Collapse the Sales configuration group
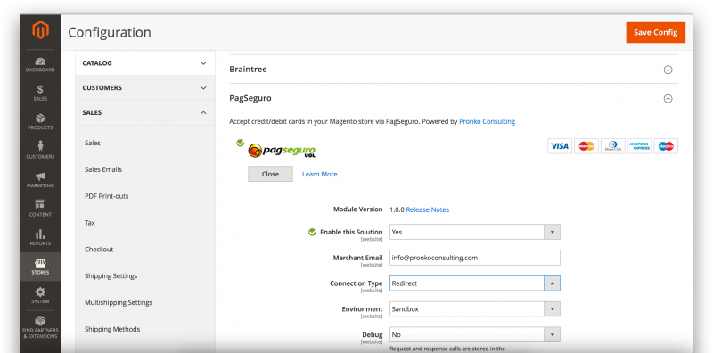 click(x=145, y=112)
